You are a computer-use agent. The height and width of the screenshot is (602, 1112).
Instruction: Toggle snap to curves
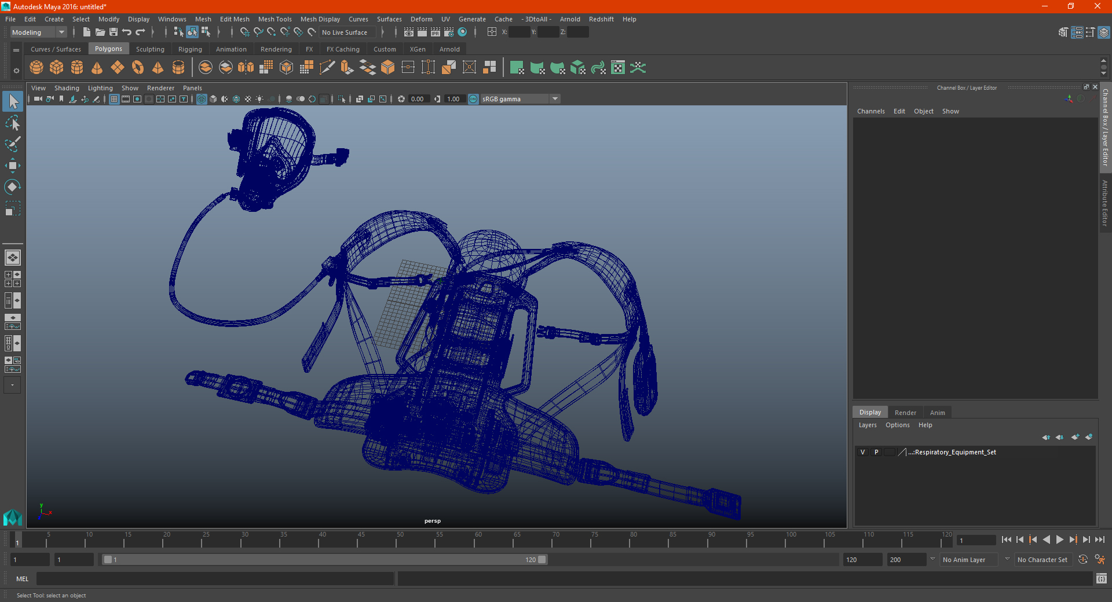(258, 32)
